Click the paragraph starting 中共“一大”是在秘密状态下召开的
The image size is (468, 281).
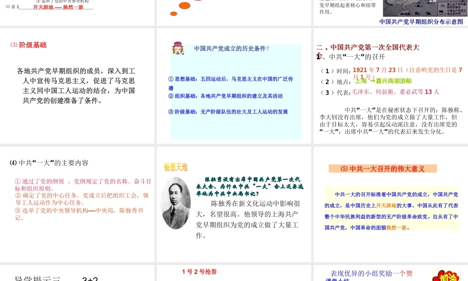click(391, 121)
